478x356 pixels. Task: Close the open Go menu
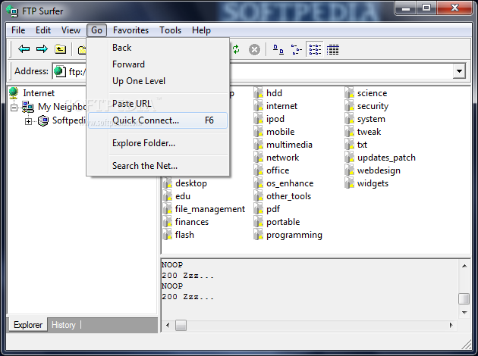point(96,30)
